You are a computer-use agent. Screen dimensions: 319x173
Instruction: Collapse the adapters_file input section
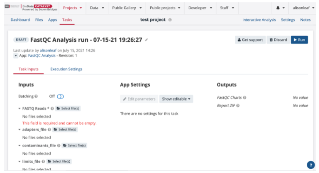[x=20, y=129]
